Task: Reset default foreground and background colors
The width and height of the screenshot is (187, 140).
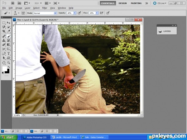Action: pyautogui.click(x=3, y=73)
